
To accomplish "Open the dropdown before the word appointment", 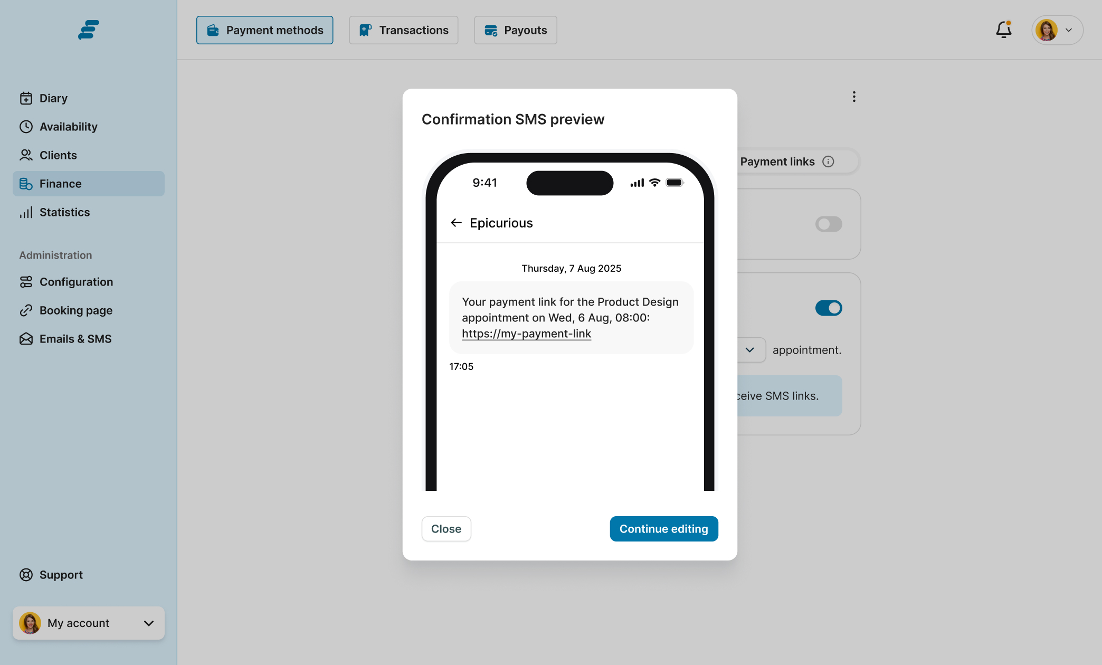I will (749, 350).
